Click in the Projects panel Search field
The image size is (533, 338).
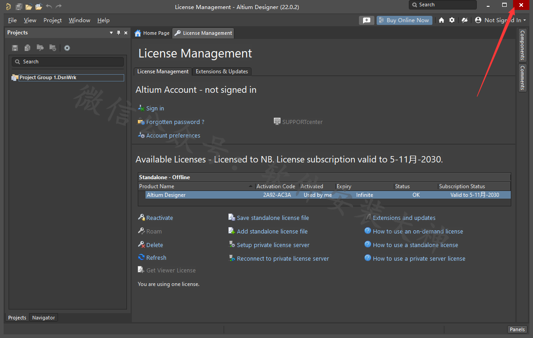click(68, 62)
